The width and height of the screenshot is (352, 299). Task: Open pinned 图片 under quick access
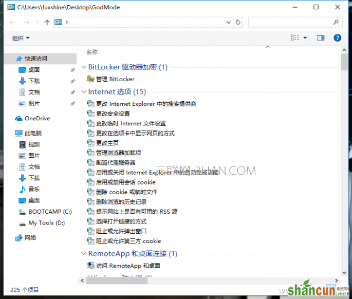click(34, 103)
